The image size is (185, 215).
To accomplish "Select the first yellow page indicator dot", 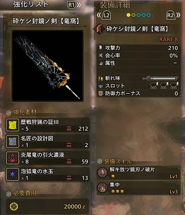I will click(128, 15).
